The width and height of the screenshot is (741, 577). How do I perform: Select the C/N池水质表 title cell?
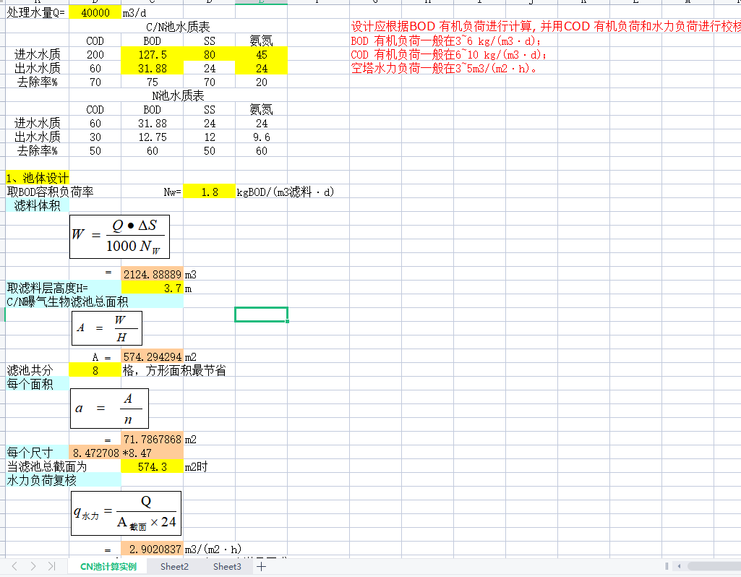point(178,27)
